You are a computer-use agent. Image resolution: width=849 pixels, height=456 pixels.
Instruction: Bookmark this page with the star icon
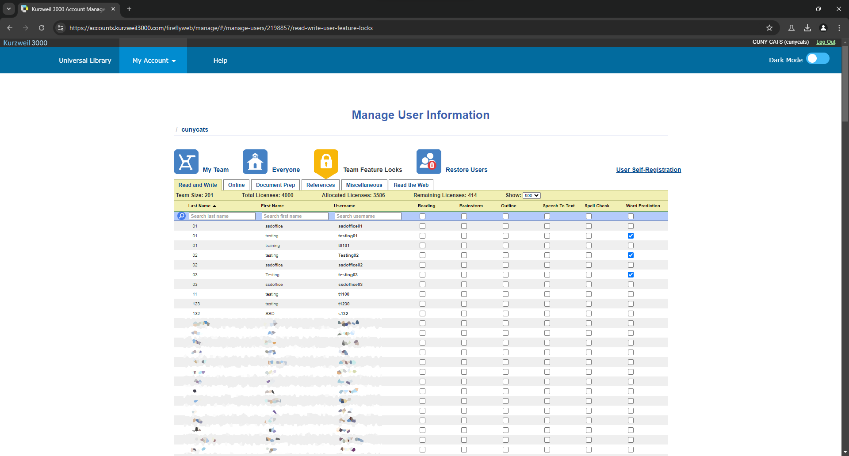(x=769, y=28)
